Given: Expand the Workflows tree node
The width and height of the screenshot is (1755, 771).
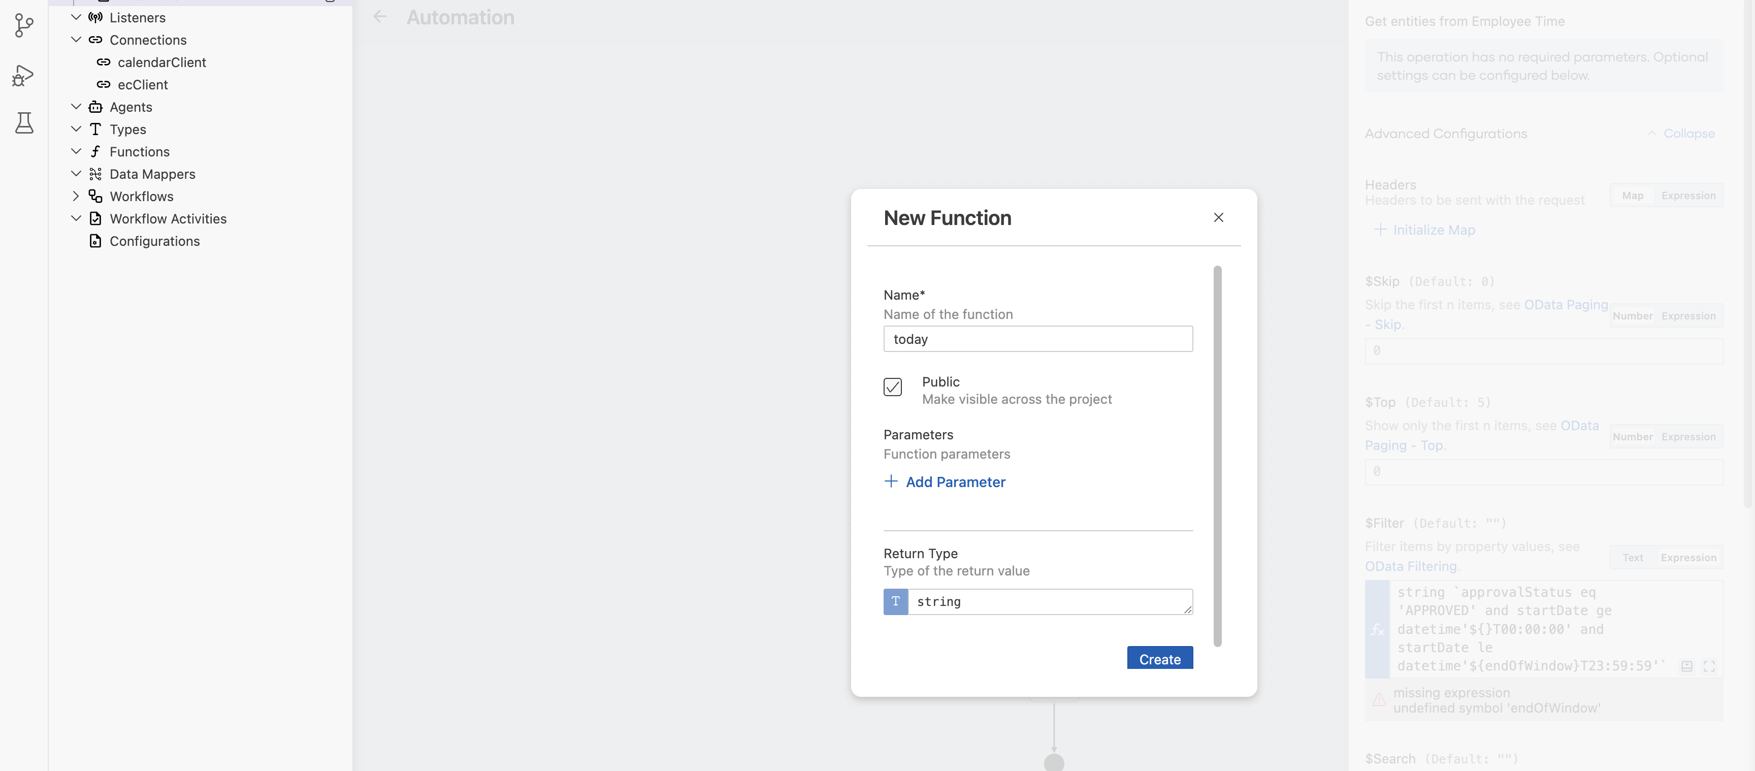Looking at the screenshot, I should click(76, 197).
